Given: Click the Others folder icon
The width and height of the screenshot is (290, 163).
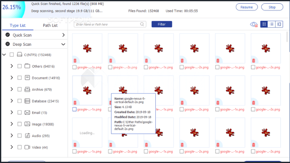Looking at the screenshot, I should (27, 66).
